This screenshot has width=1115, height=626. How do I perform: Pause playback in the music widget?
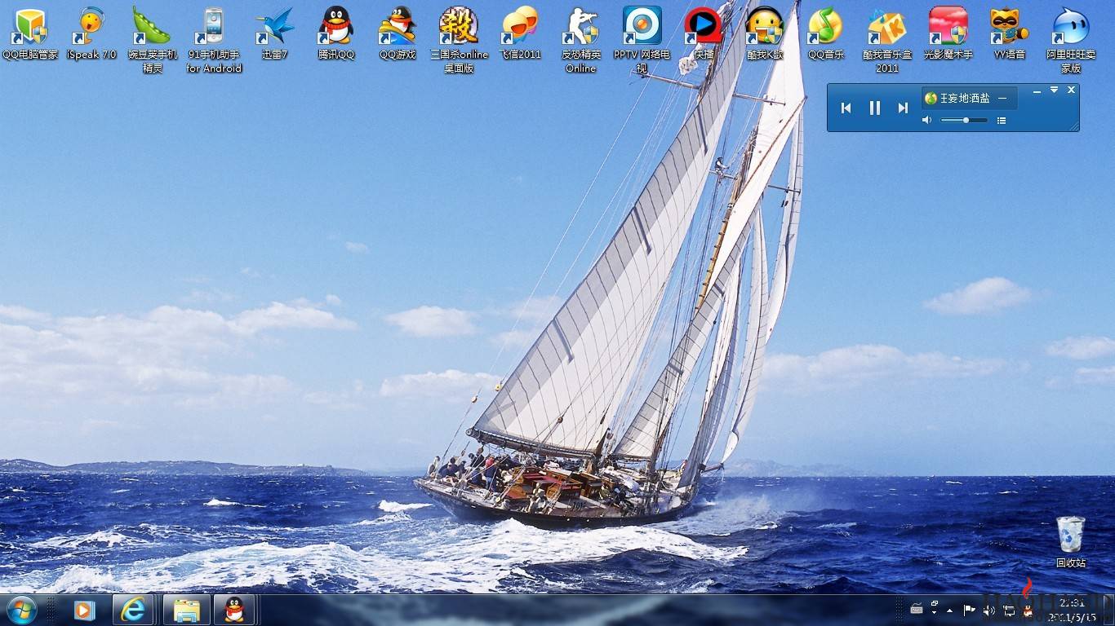click(875, 108)
